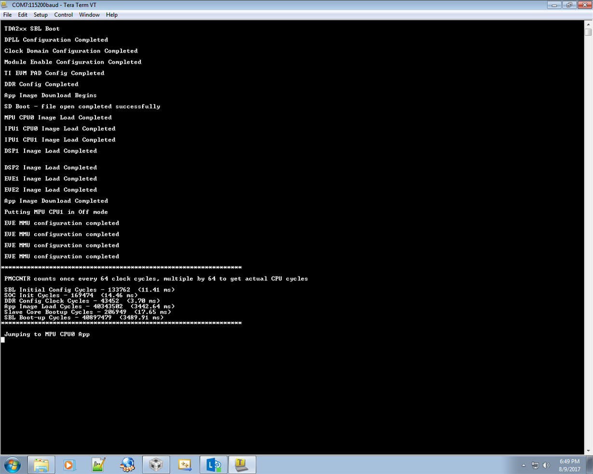Select the Tera Term taskbar button
The height and width of the screenshot is (474, 593).
click(242, 465)
